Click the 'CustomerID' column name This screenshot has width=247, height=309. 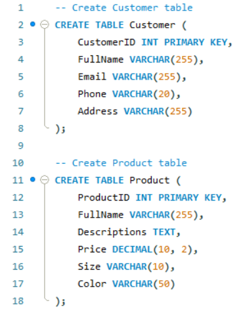pyautogui.click(x=106, y=42)
